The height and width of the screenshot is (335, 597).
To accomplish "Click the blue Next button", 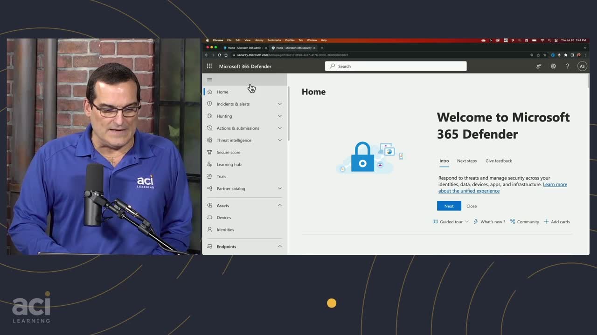I will [449, 206].
